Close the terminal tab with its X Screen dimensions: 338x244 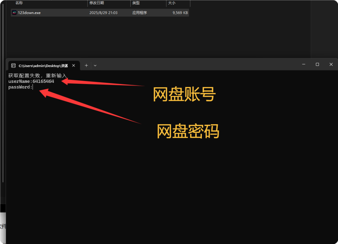point(74,66)
